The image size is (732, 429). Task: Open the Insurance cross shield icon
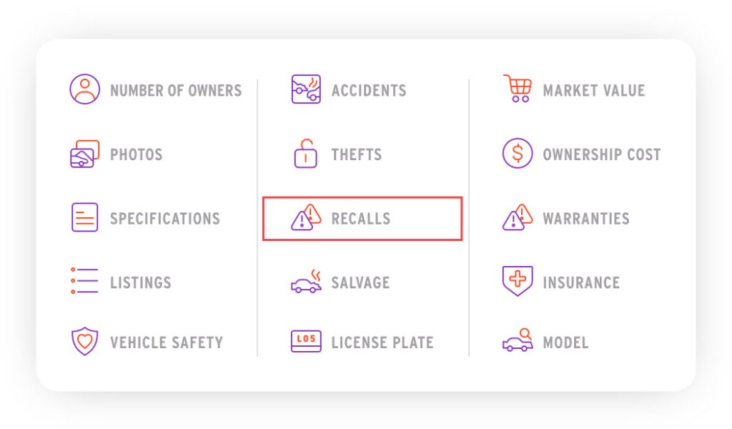click(518, 281)
